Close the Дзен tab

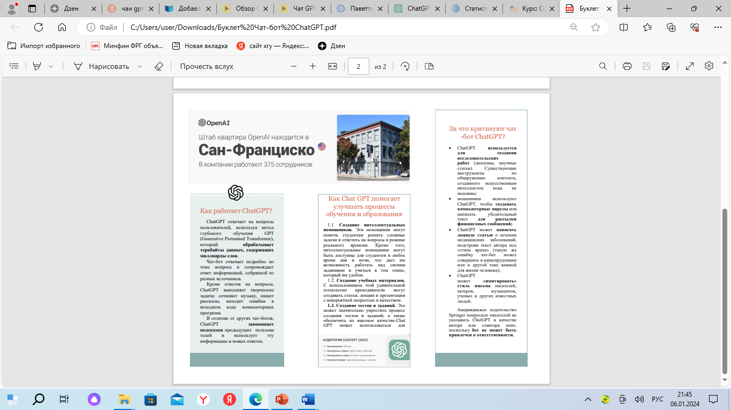pos(94,9)
